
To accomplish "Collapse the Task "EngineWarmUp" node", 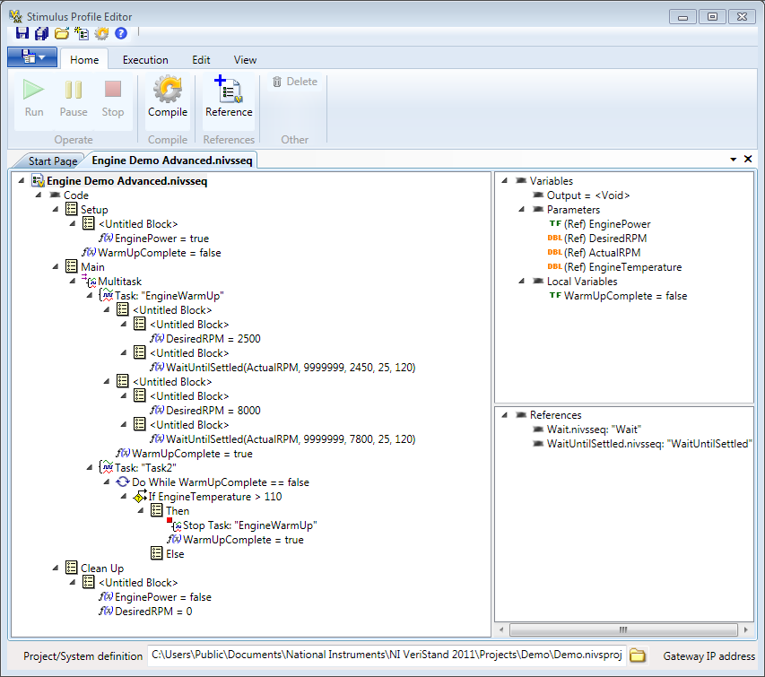I will [x=89, y=296].
